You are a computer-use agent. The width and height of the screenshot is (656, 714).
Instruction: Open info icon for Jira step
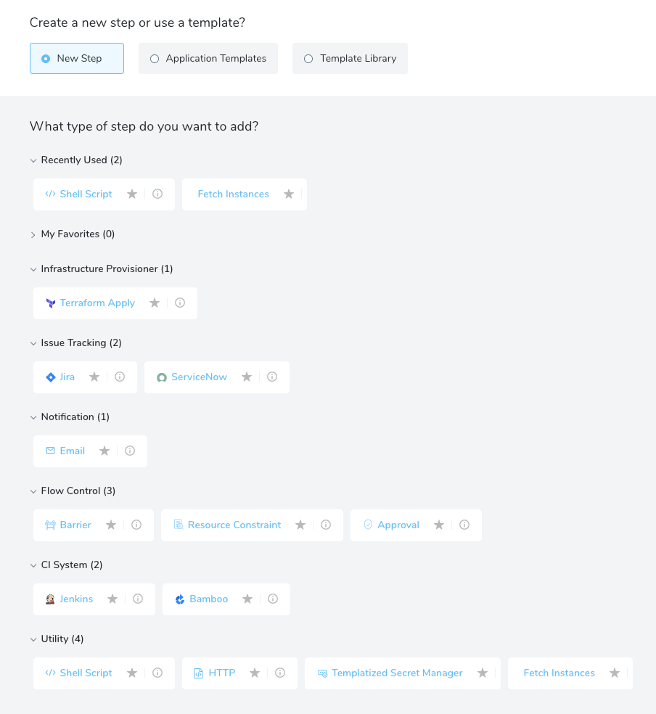click(x=120, y=377)
